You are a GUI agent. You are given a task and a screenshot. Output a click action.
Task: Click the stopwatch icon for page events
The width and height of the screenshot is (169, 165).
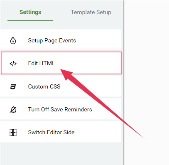coord(13,41)
